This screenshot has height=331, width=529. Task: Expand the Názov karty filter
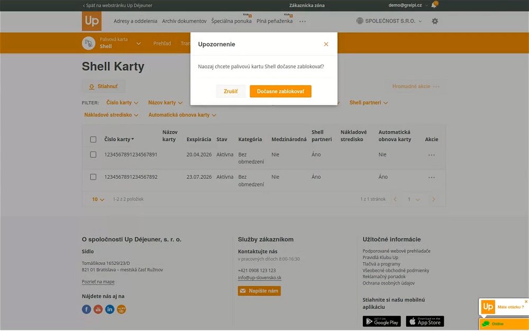165,103
